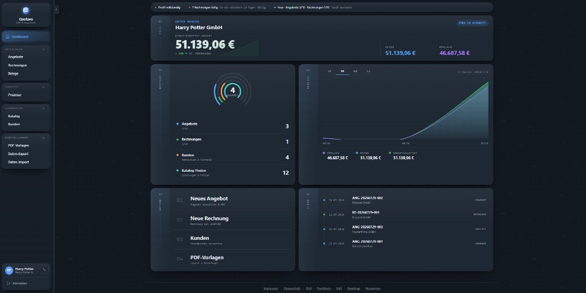Start the Neue Rechnung quick action

click(232, 220)
